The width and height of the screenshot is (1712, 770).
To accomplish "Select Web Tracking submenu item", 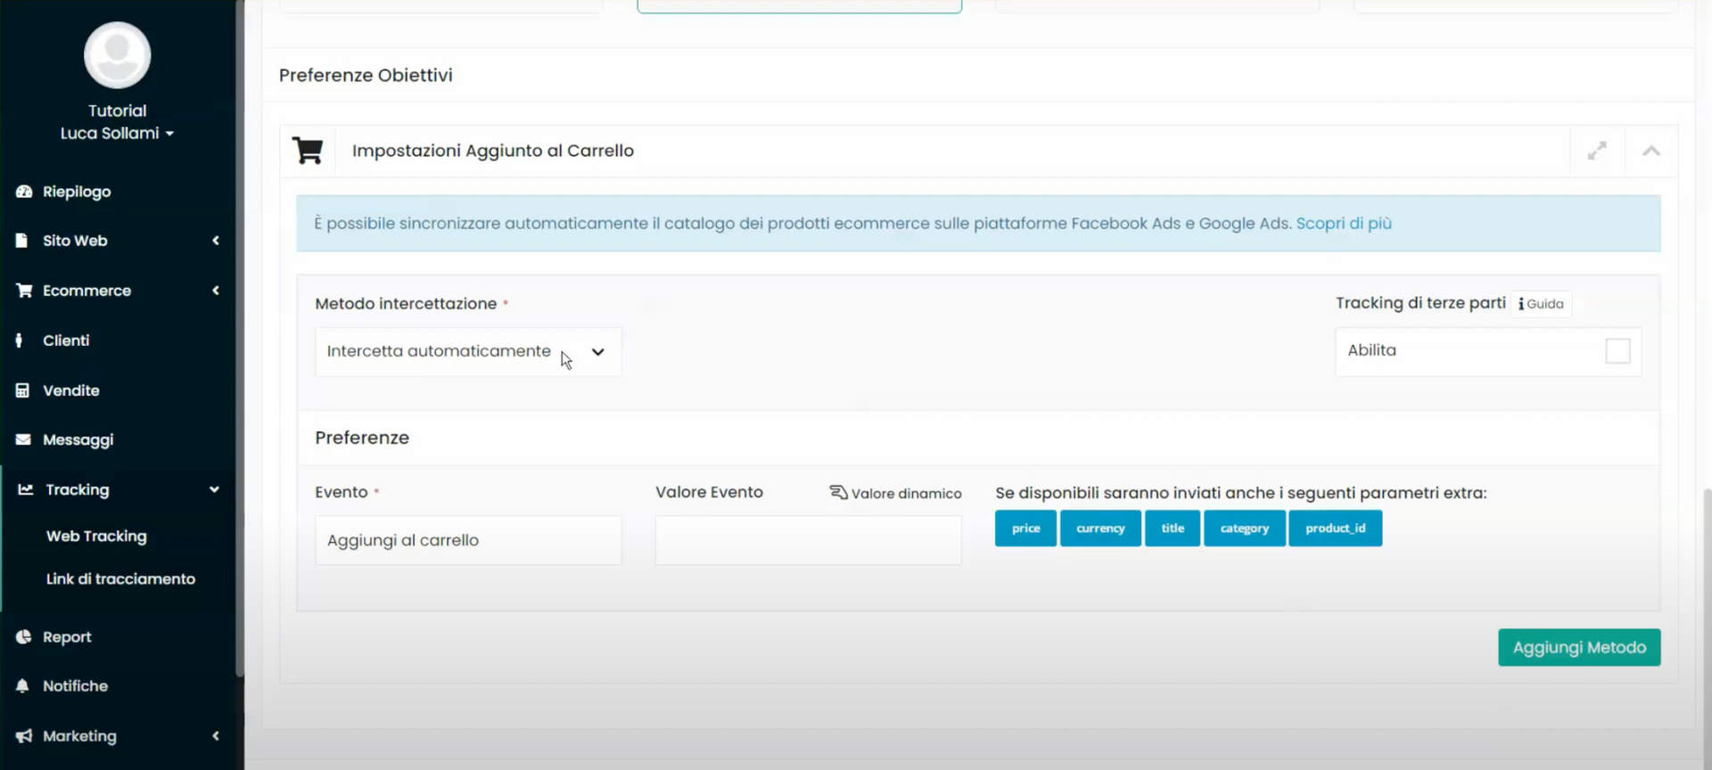I will [x=96, y=536].
